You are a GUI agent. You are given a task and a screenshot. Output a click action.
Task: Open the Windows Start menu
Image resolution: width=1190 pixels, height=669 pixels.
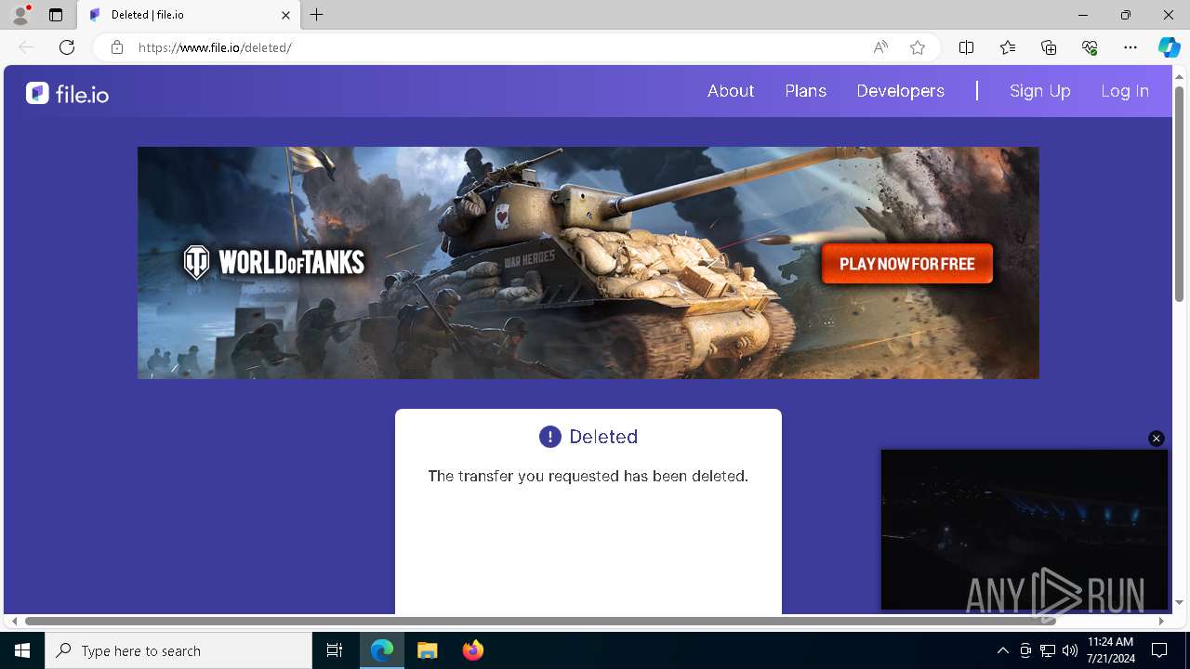coord(22,650)
